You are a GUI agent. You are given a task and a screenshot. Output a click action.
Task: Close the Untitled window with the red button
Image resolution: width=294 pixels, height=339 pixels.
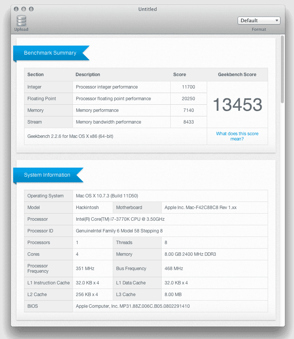point(16,9)
